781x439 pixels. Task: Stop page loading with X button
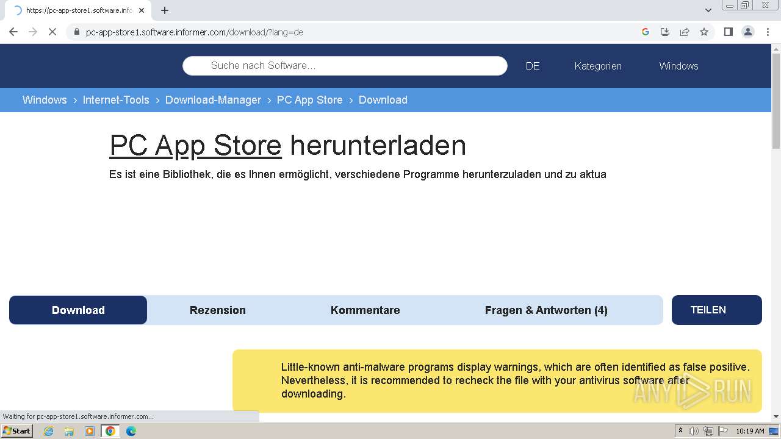(x=52, y=32)
